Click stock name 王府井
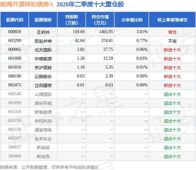The image size is (196, 170). [43, 32]
